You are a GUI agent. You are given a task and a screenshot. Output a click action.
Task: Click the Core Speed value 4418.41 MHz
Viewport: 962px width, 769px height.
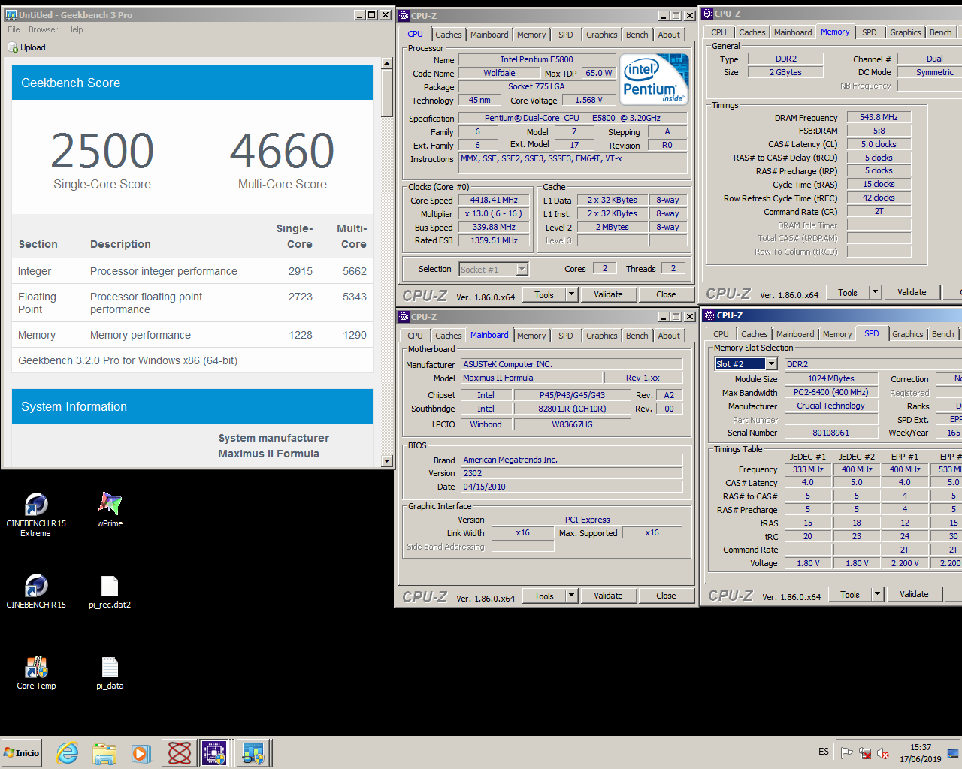pos(494,200)
